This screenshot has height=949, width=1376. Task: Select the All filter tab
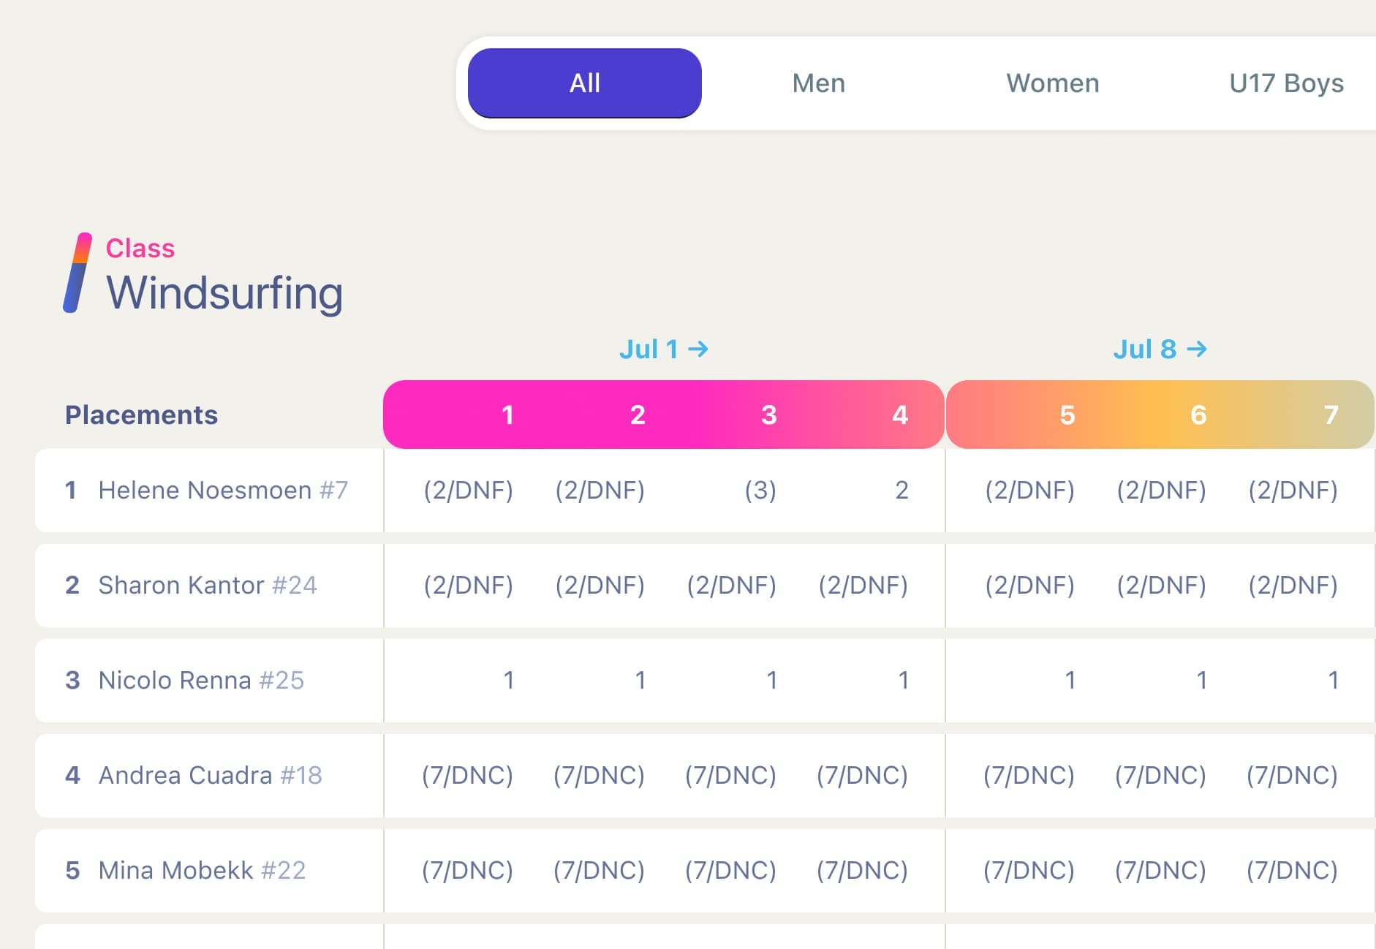[584, 83]
